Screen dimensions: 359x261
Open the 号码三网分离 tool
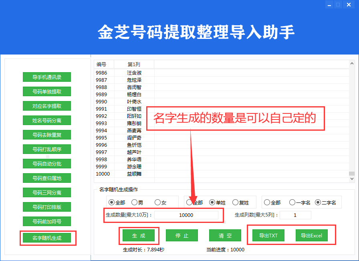pos(47,192)
